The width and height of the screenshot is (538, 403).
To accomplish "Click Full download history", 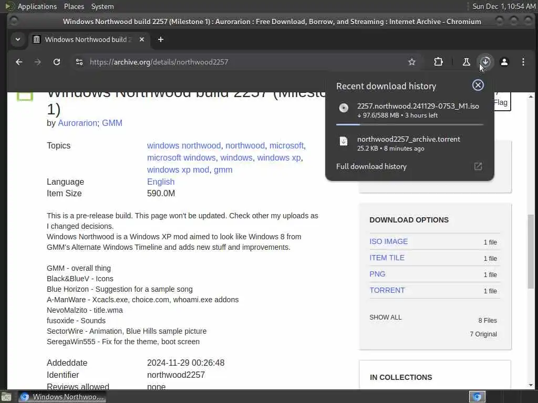I will [371, 166].
